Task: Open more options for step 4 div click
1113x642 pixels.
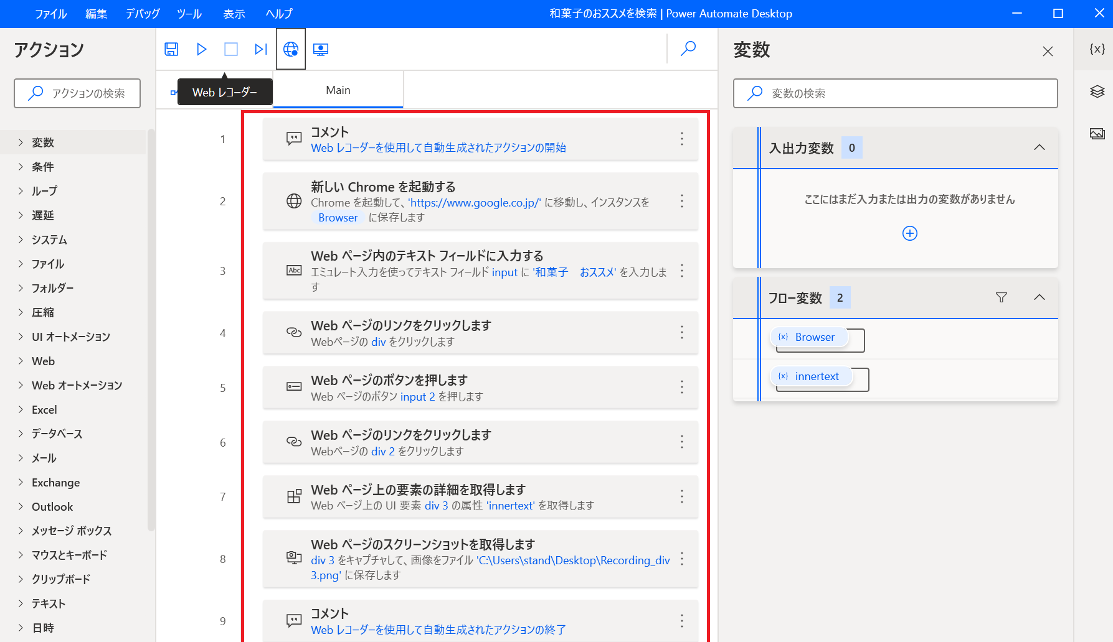Action: click(682, 333)
